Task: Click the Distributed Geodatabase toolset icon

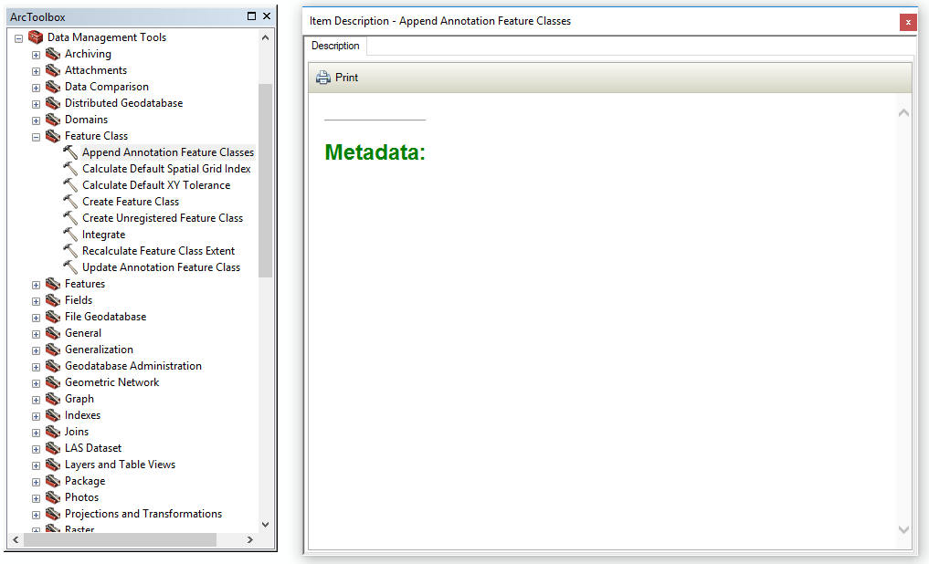Action: point(53,103)
